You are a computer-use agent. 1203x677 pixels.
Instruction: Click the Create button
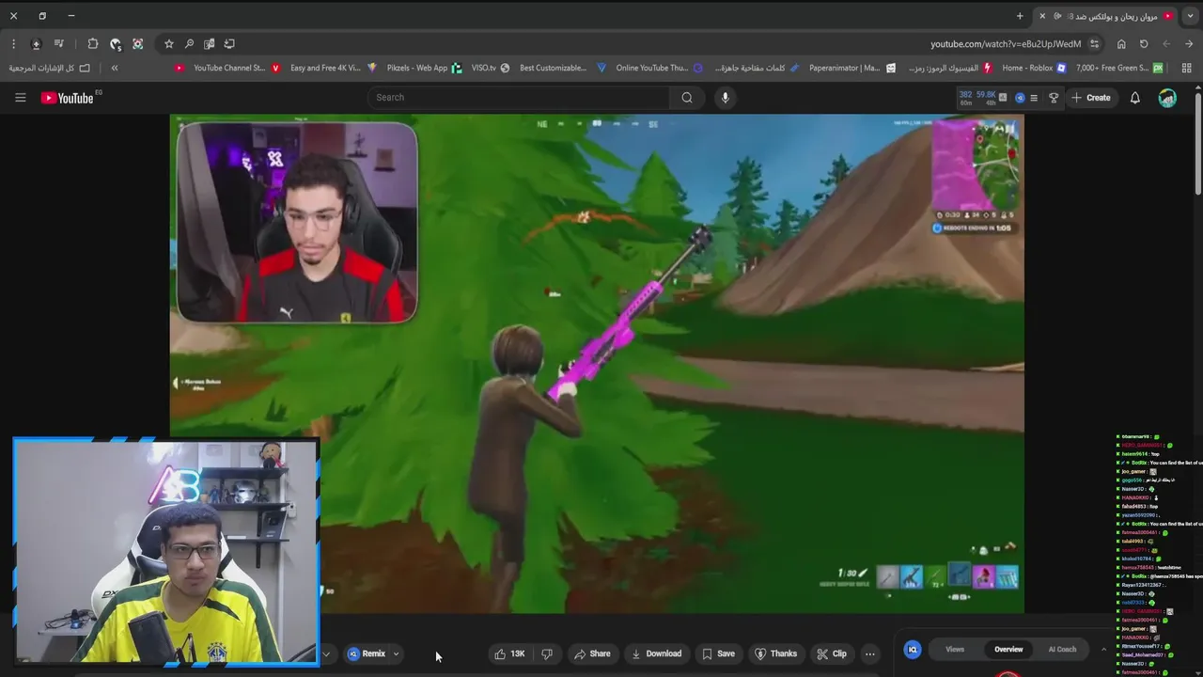tap(1090, 98)
